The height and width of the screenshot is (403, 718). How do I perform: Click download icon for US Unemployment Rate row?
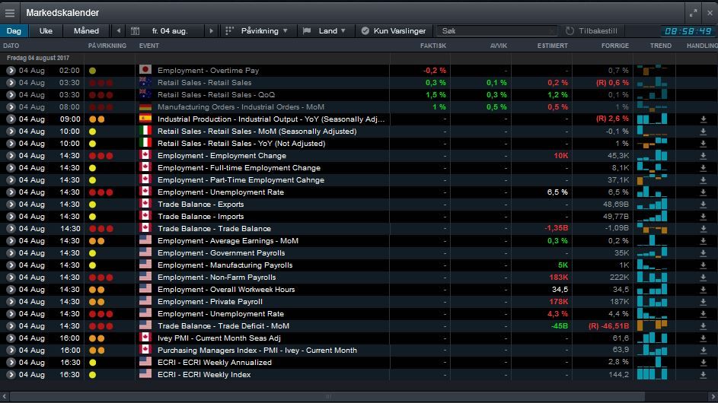(x=704, y=314)
